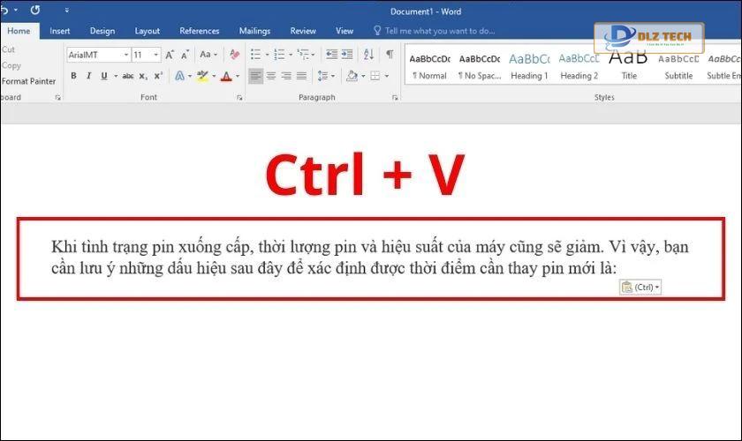The height and width of the screenshot is (441, 742).
Task: Switch to the References tab
Action: point(200,31)
